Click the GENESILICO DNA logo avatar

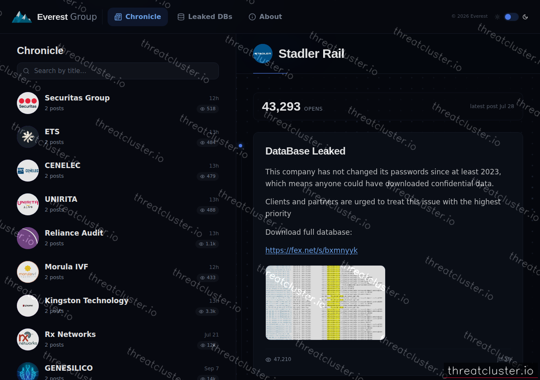click(x=28, y=371)
